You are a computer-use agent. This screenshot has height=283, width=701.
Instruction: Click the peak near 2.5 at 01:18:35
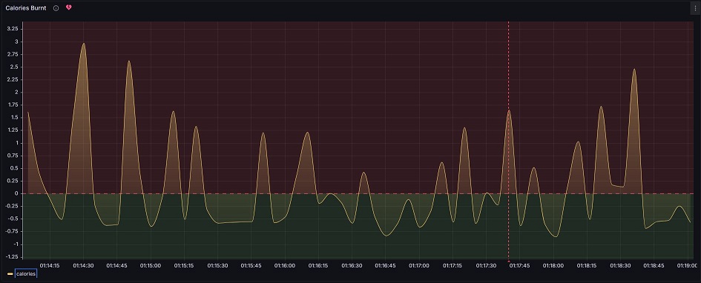(x=634, y=69)
